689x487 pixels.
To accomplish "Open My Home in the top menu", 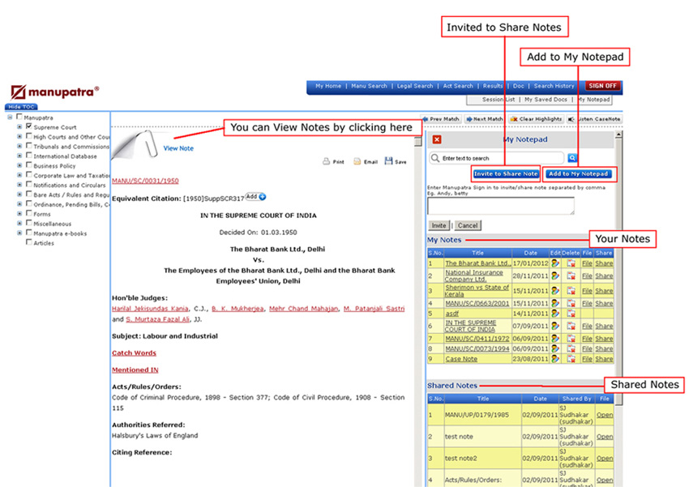I will (328, 86).
